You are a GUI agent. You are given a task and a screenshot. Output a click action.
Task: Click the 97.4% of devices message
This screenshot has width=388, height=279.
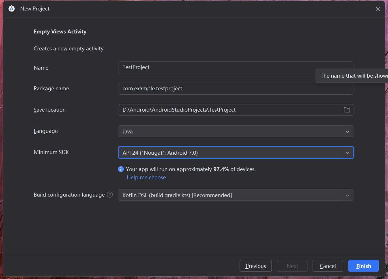191,169
